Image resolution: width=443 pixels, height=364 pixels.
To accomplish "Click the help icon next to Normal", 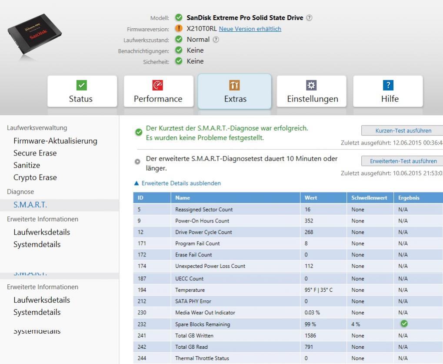I will [216, 40].
